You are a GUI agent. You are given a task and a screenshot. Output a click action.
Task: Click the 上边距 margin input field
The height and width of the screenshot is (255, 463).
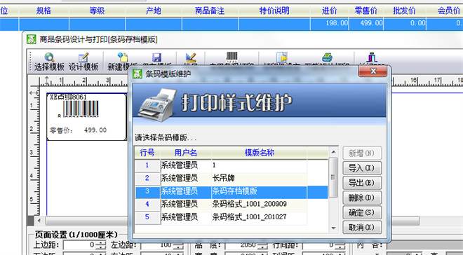80,244
